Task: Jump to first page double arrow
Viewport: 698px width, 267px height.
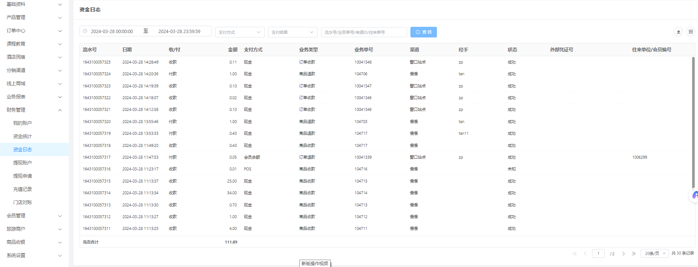Action: click(x=574, y=253)
